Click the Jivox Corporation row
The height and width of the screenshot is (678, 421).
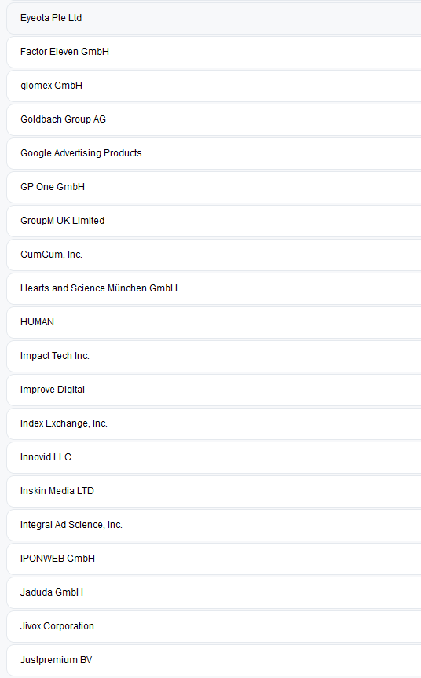tap(214, 625)
